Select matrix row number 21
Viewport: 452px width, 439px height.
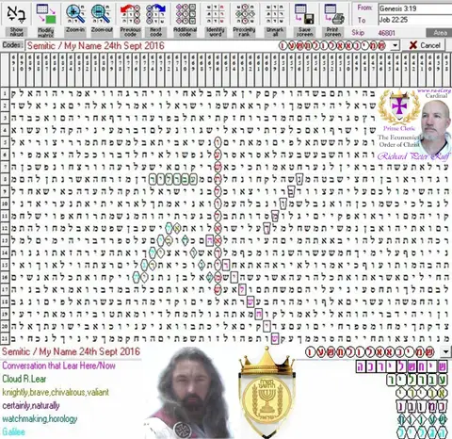click(x=5, y=339)
